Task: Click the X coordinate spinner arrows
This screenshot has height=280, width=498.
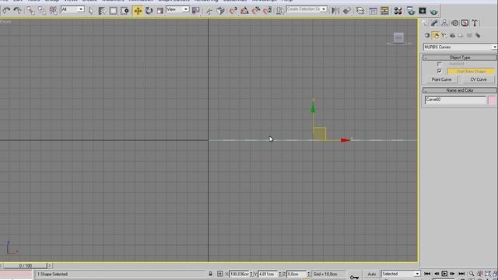Action: tap(251, 274)
